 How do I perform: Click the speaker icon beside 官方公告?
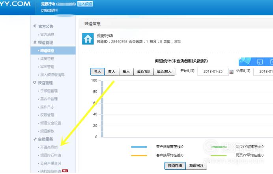pos(35,26)
